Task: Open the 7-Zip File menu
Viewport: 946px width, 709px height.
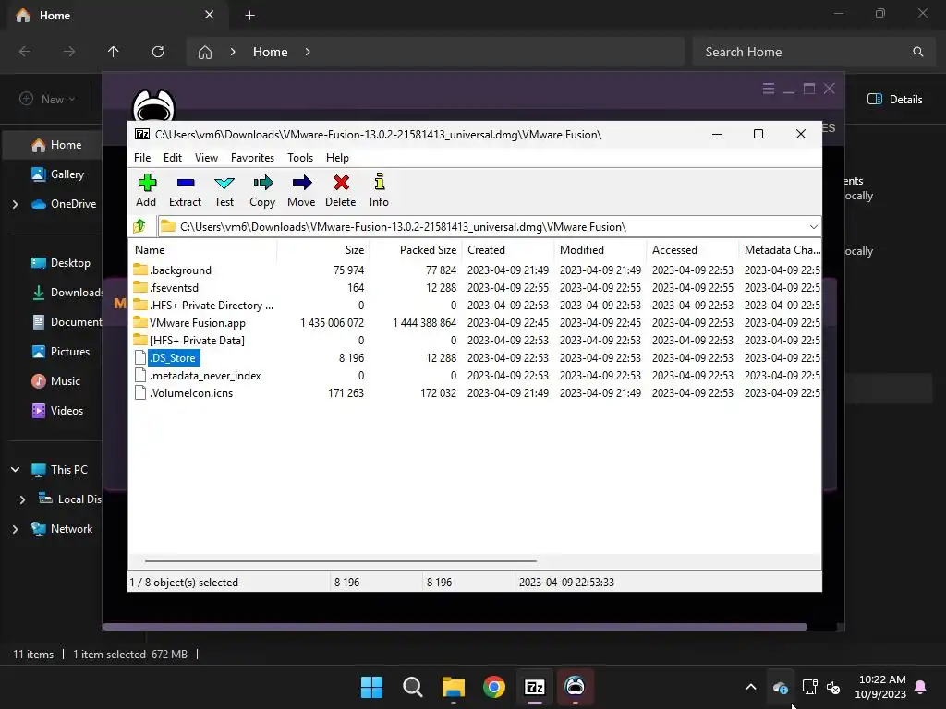Action: (x=142, y=157)
